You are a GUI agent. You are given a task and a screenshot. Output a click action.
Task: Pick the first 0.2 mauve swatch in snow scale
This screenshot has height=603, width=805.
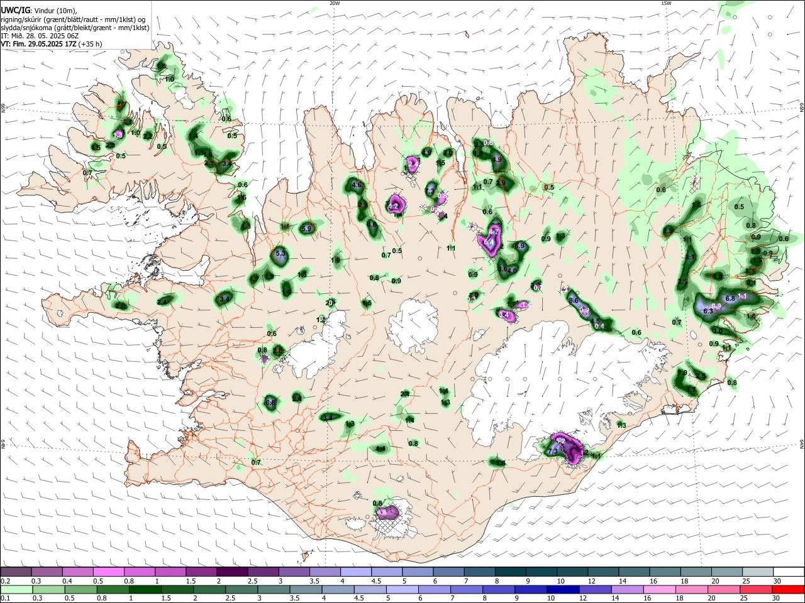[x=16, y=572]
